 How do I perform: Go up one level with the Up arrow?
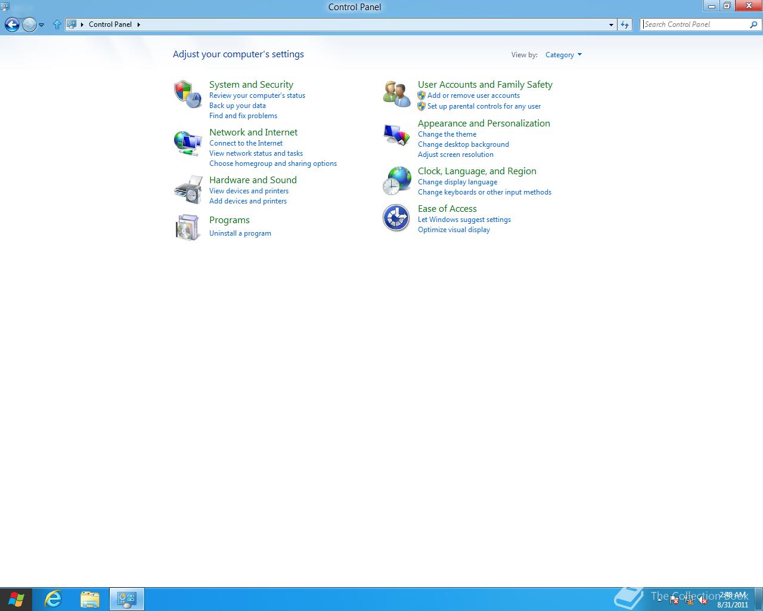pyautogui.click(x=57, y=24)
